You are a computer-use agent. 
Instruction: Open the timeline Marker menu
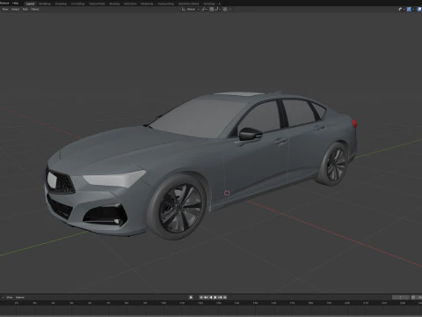pos(20,298)
